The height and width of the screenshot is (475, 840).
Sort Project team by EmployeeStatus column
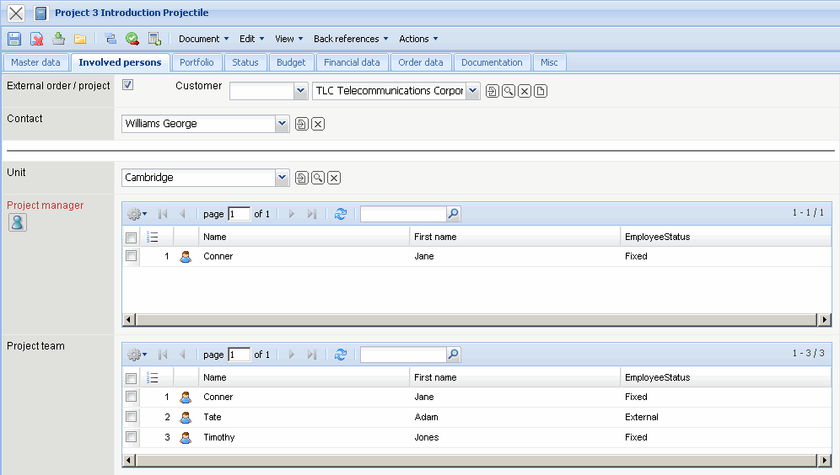point(658,377)
